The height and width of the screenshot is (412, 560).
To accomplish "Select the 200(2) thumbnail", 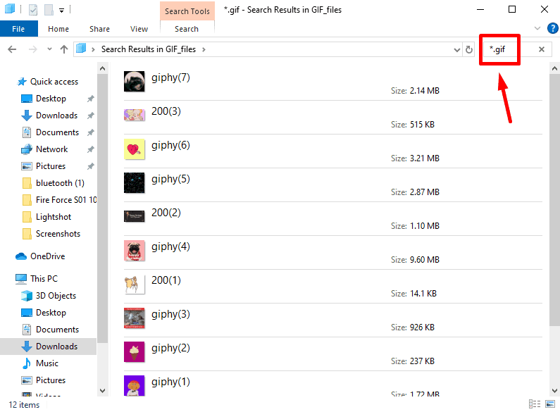I will coord(135,216).
